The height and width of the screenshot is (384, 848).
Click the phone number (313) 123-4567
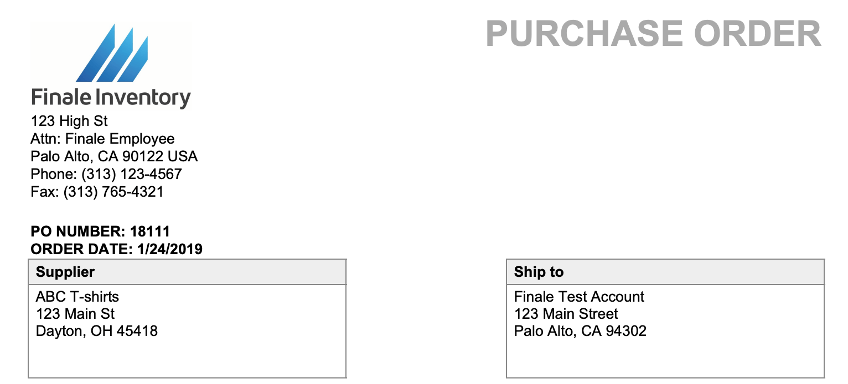[x=132, y=175]
